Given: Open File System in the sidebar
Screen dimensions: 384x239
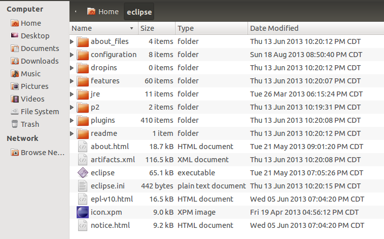Looking at the screenshot, I should click(x=40, y=112).
